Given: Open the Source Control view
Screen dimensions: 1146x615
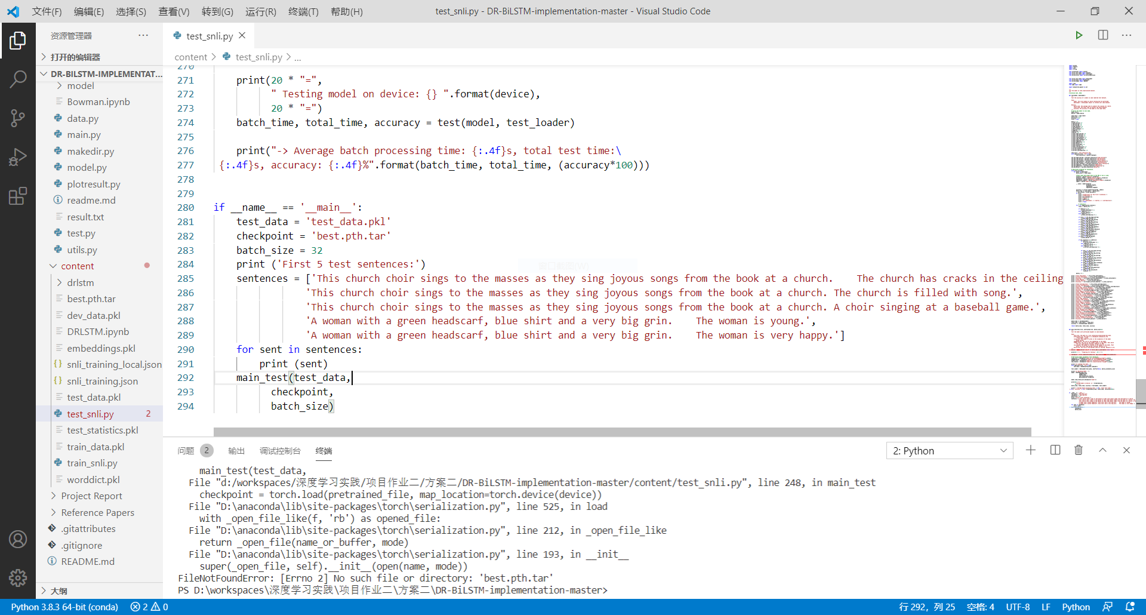Looking at the screenshot, I should (18, 118).
